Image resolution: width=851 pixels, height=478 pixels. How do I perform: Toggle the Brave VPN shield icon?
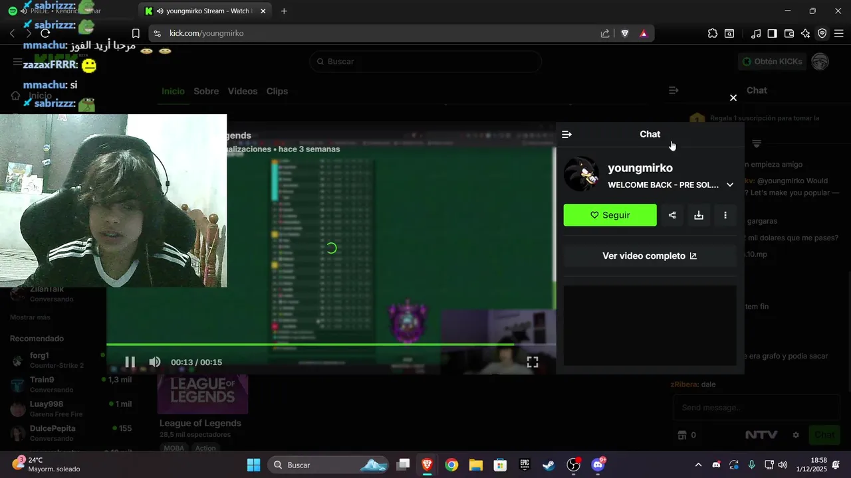click(x=822, y=33)
